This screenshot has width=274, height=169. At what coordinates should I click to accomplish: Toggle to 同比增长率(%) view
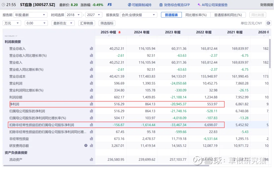196,15
